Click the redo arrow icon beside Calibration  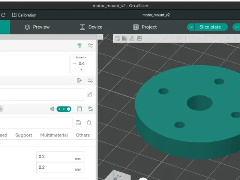3,15
